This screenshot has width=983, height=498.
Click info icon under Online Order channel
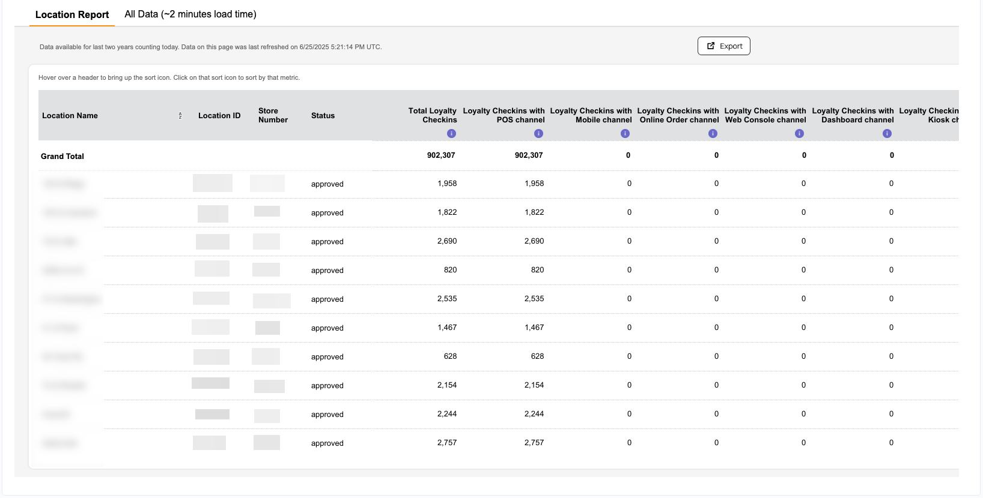(713, 133)
